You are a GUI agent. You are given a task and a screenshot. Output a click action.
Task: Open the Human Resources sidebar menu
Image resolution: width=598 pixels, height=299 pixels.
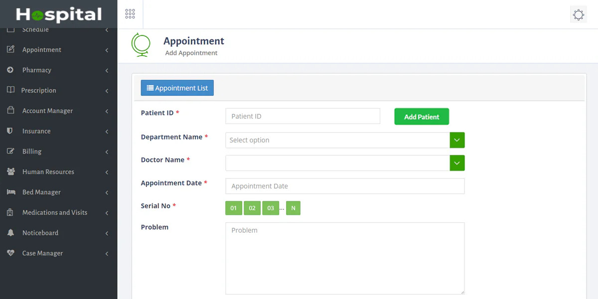59,172
